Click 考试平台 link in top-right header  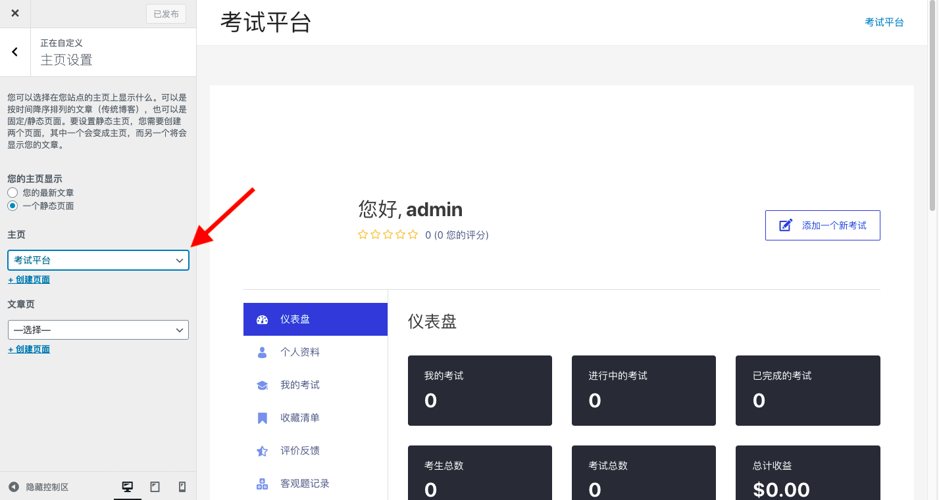point(884,22)
